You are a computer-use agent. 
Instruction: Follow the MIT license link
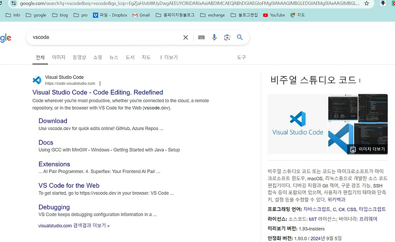[313, 219]
